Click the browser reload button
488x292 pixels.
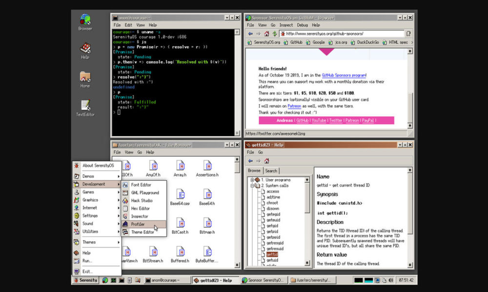[275, 34]
